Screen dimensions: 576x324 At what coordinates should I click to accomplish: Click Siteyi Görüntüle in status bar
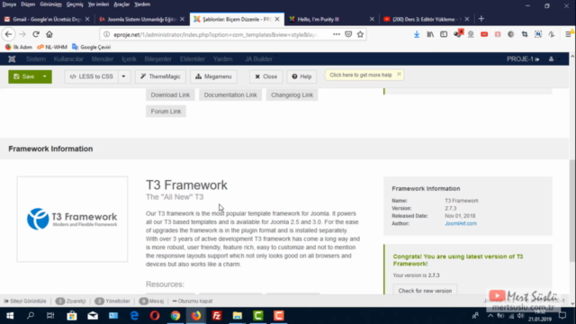(25, 301)
